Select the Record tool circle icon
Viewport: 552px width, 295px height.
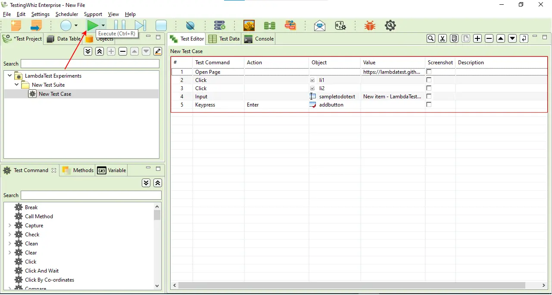65,25
